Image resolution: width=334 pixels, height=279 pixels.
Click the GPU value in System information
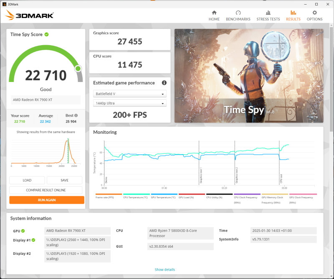(x=77, y=230)
